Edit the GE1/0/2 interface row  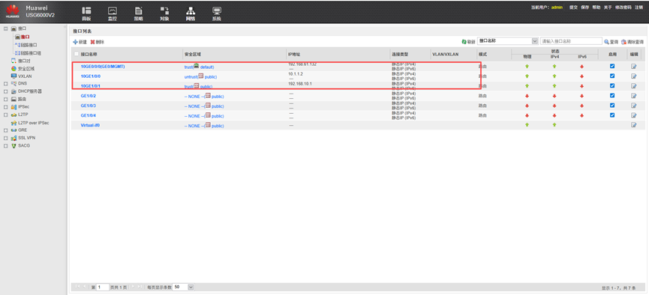point(634,96)
